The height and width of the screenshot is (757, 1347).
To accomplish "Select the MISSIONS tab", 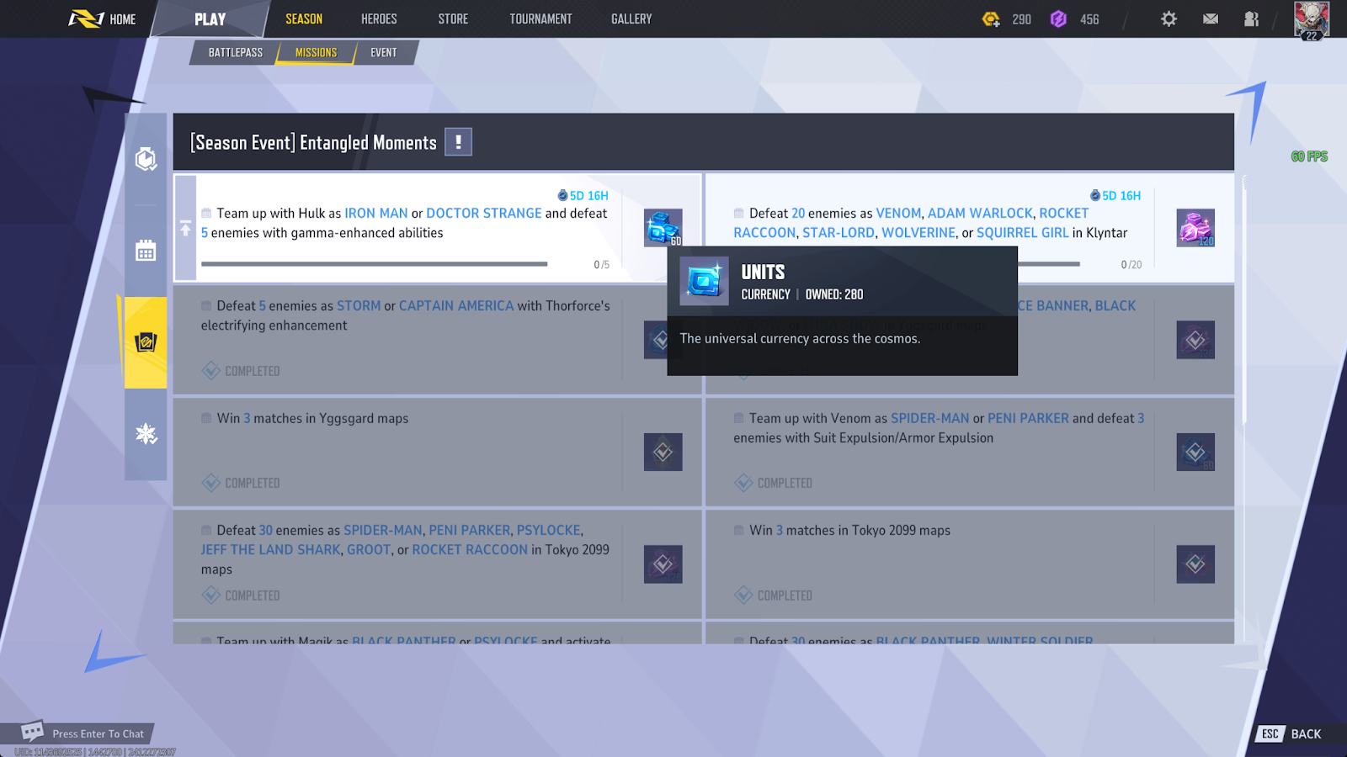I will pyautogui.click(x=316, y=52).
